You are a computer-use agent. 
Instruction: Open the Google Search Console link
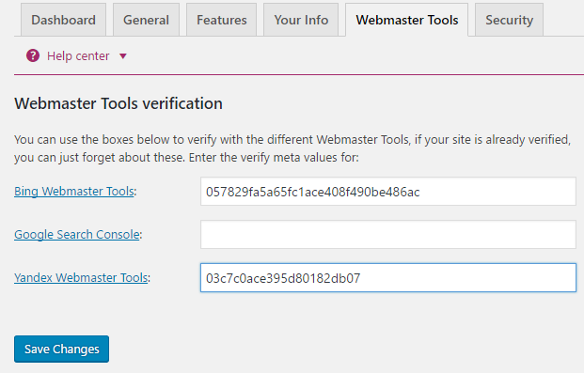click(x=77, y=234)
